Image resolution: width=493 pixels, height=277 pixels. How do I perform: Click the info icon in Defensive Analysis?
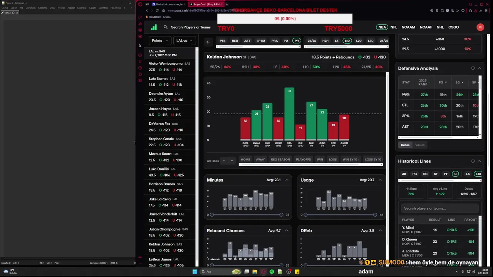(x=473, y=68)
